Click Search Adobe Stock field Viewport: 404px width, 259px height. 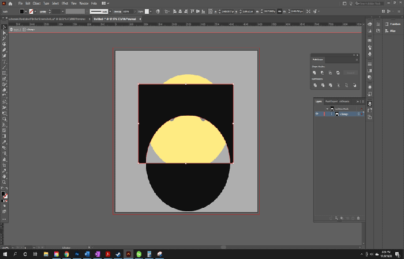pyautogui.click(x=369, y=3)
